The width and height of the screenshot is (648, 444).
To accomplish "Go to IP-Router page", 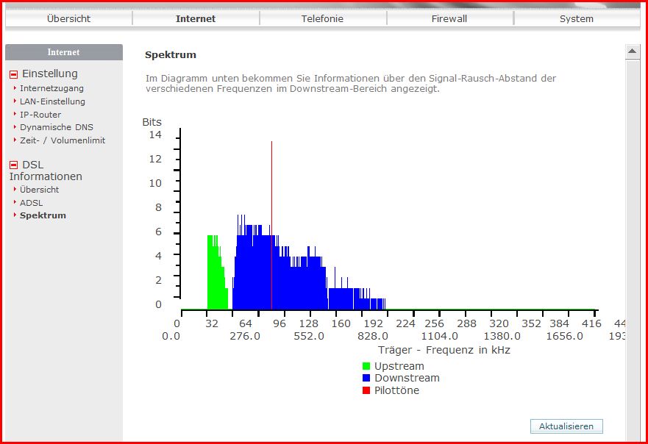I will coord(40,115).
